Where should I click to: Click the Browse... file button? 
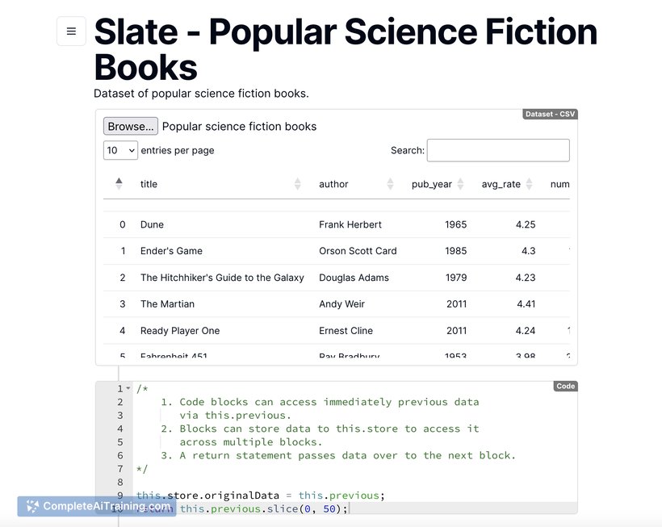click(131, 126)
